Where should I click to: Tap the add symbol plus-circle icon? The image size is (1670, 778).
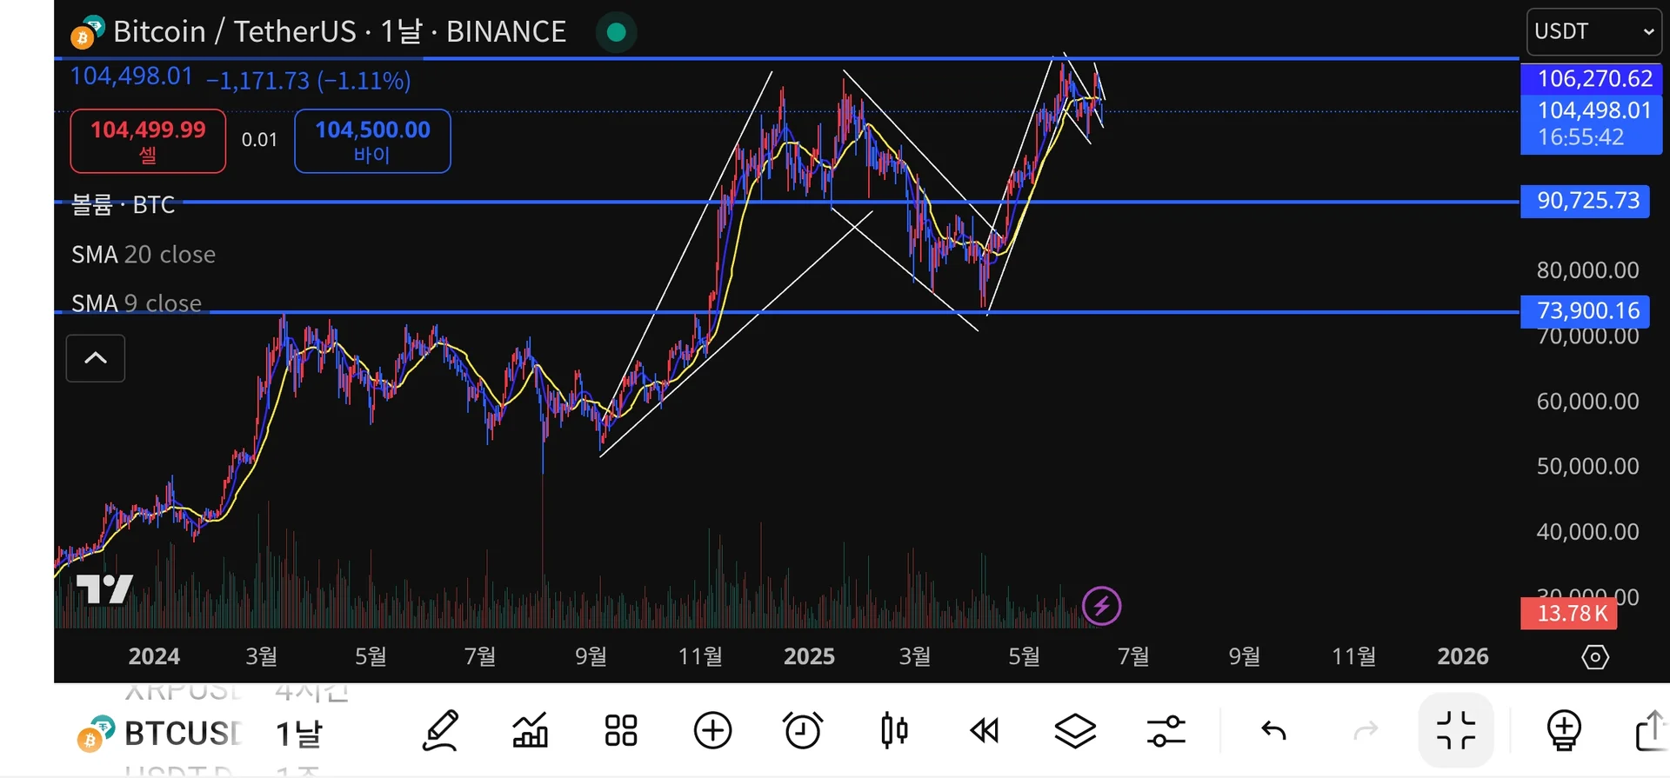712,730
